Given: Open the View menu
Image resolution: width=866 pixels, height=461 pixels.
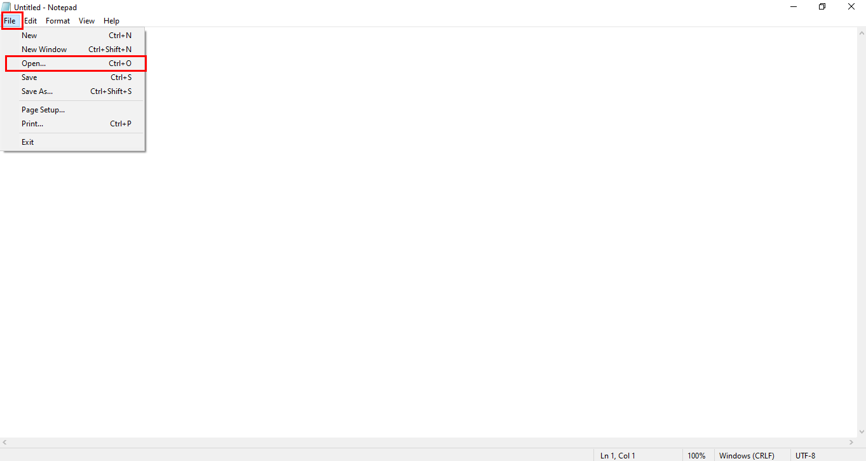Looking at the screenshot, I should [87, 21].
